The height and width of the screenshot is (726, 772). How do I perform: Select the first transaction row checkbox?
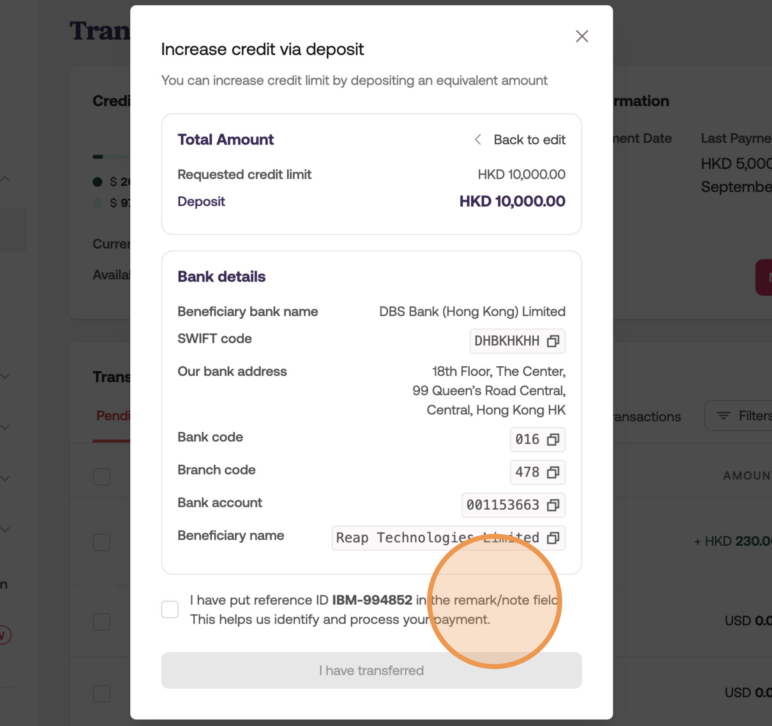[x=102, y=476]
